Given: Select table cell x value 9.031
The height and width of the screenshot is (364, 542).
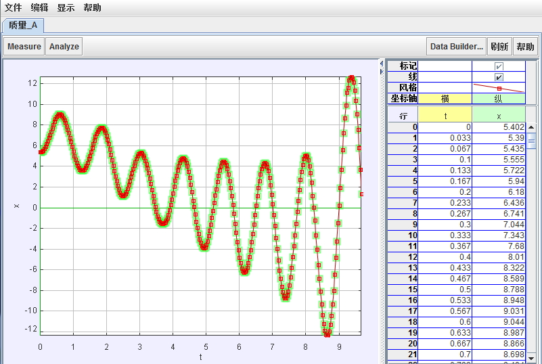Looking at the screenshot, I should [x=499, y=311].
